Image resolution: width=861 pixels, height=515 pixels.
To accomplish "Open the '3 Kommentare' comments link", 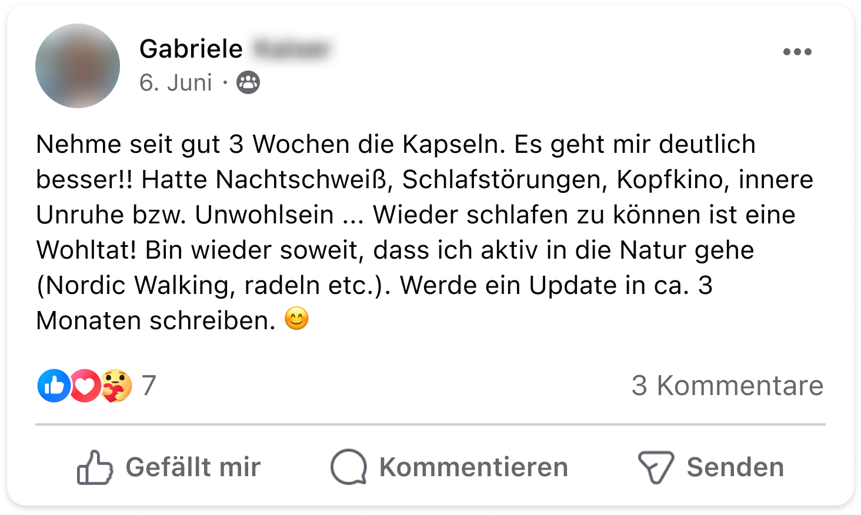I will tap(727, 386).
